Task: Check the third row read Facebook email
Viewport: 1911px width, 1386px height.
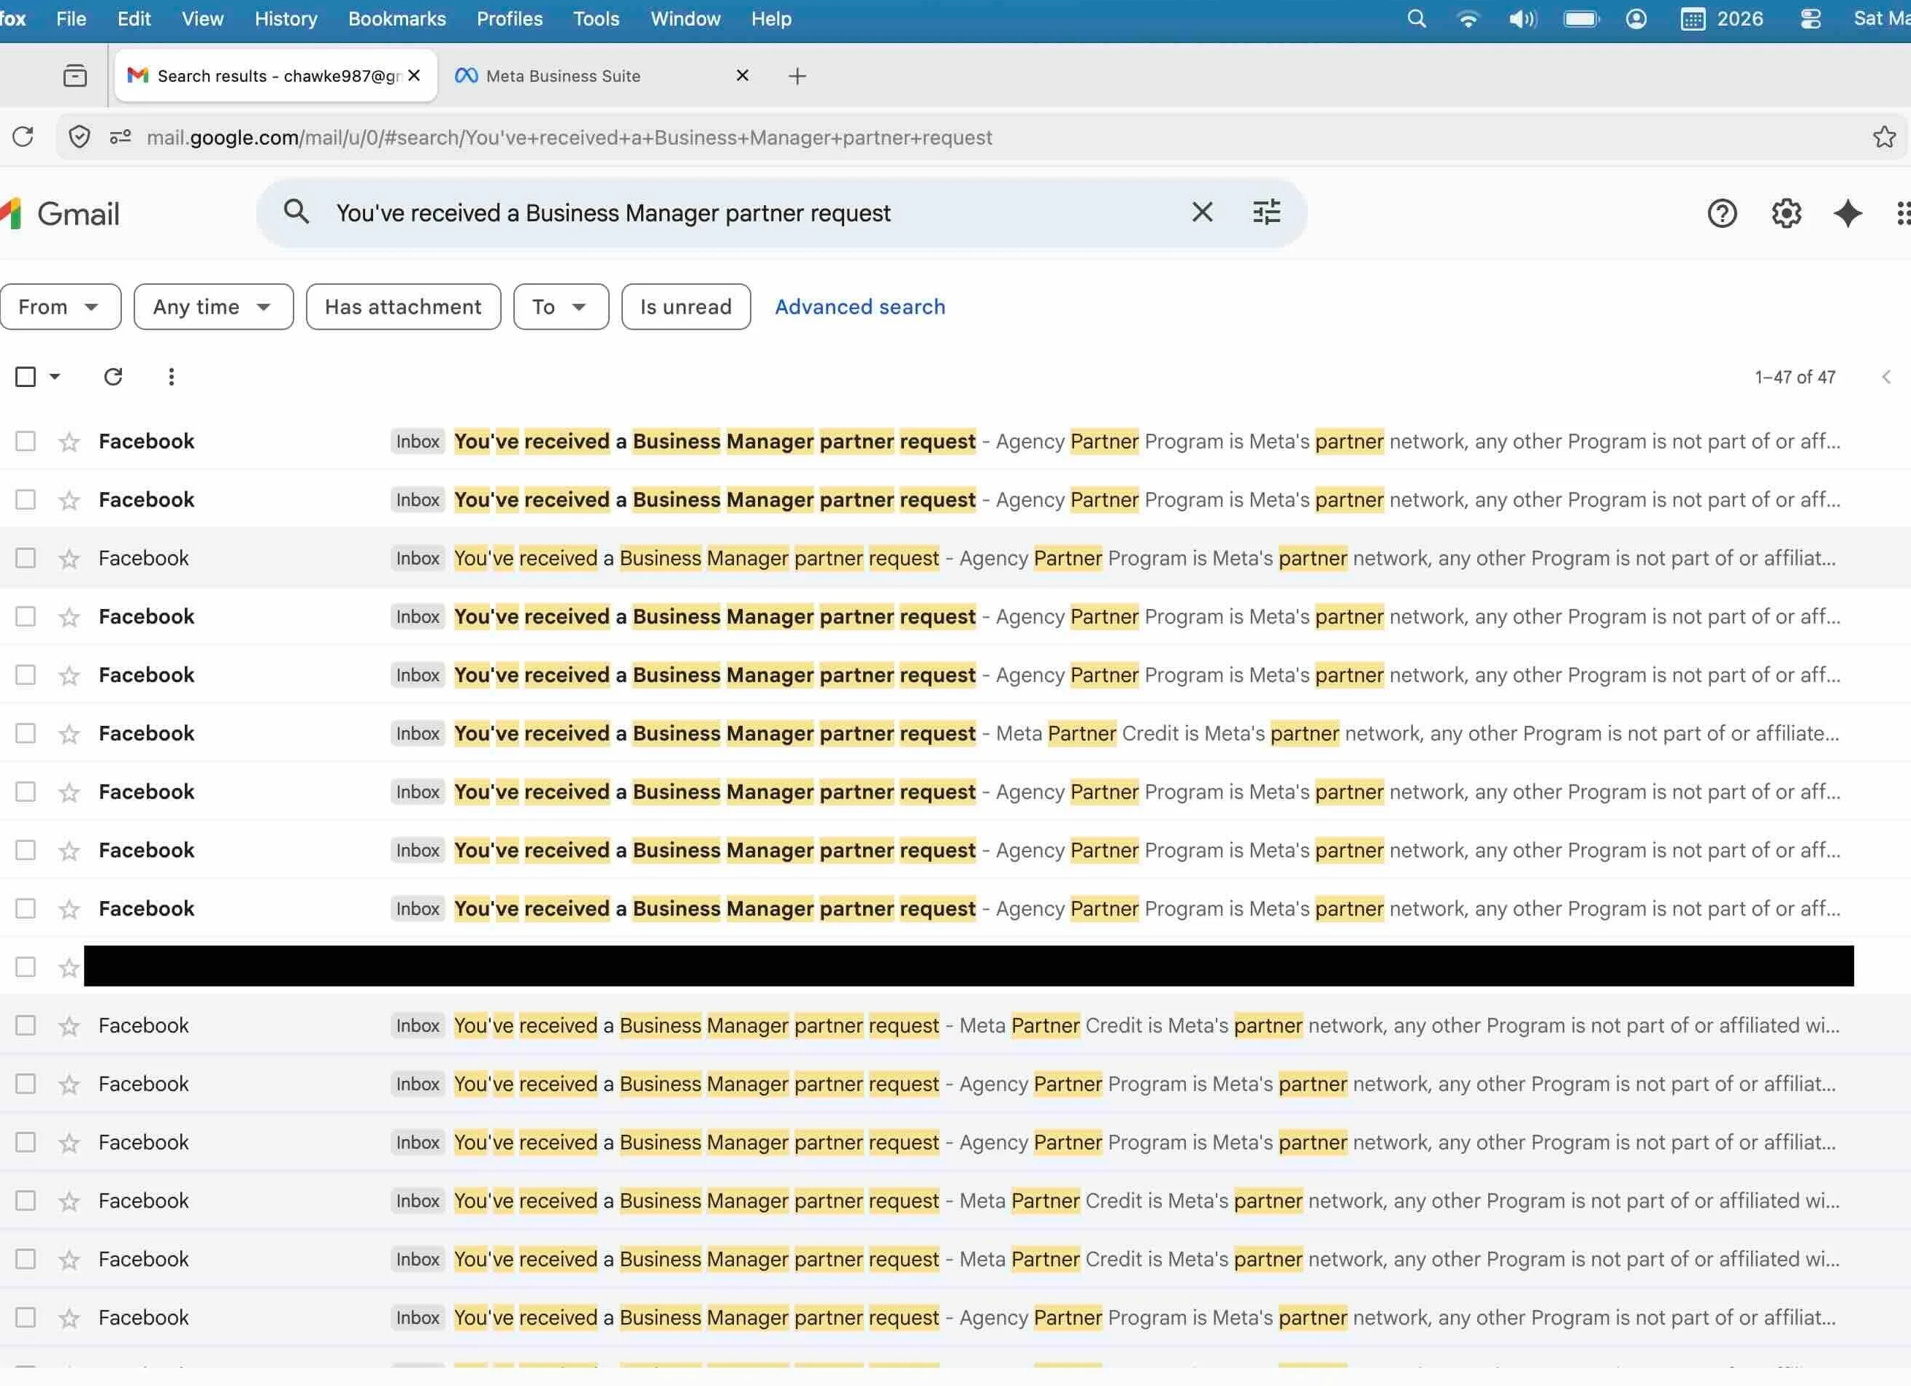Action: point(26,558)
